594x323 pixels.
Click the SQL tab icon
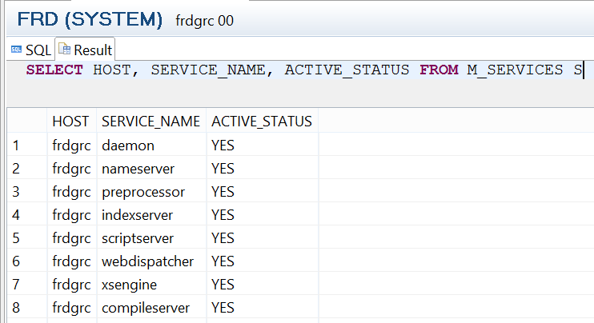[16, 50]
